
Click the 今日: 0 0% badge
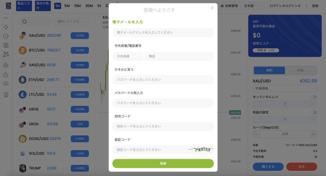(x=266, y=50)
